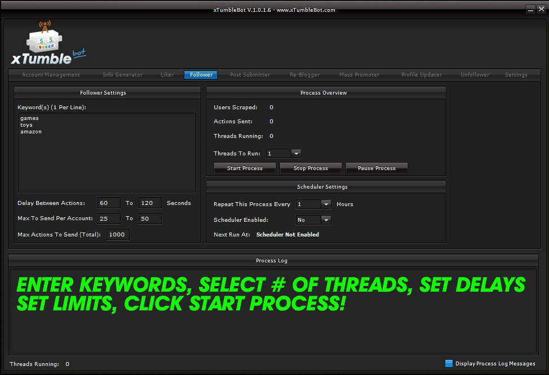Toggle Display Process Log Messages checkbox

pyautogui.click(x=449, y=363)
